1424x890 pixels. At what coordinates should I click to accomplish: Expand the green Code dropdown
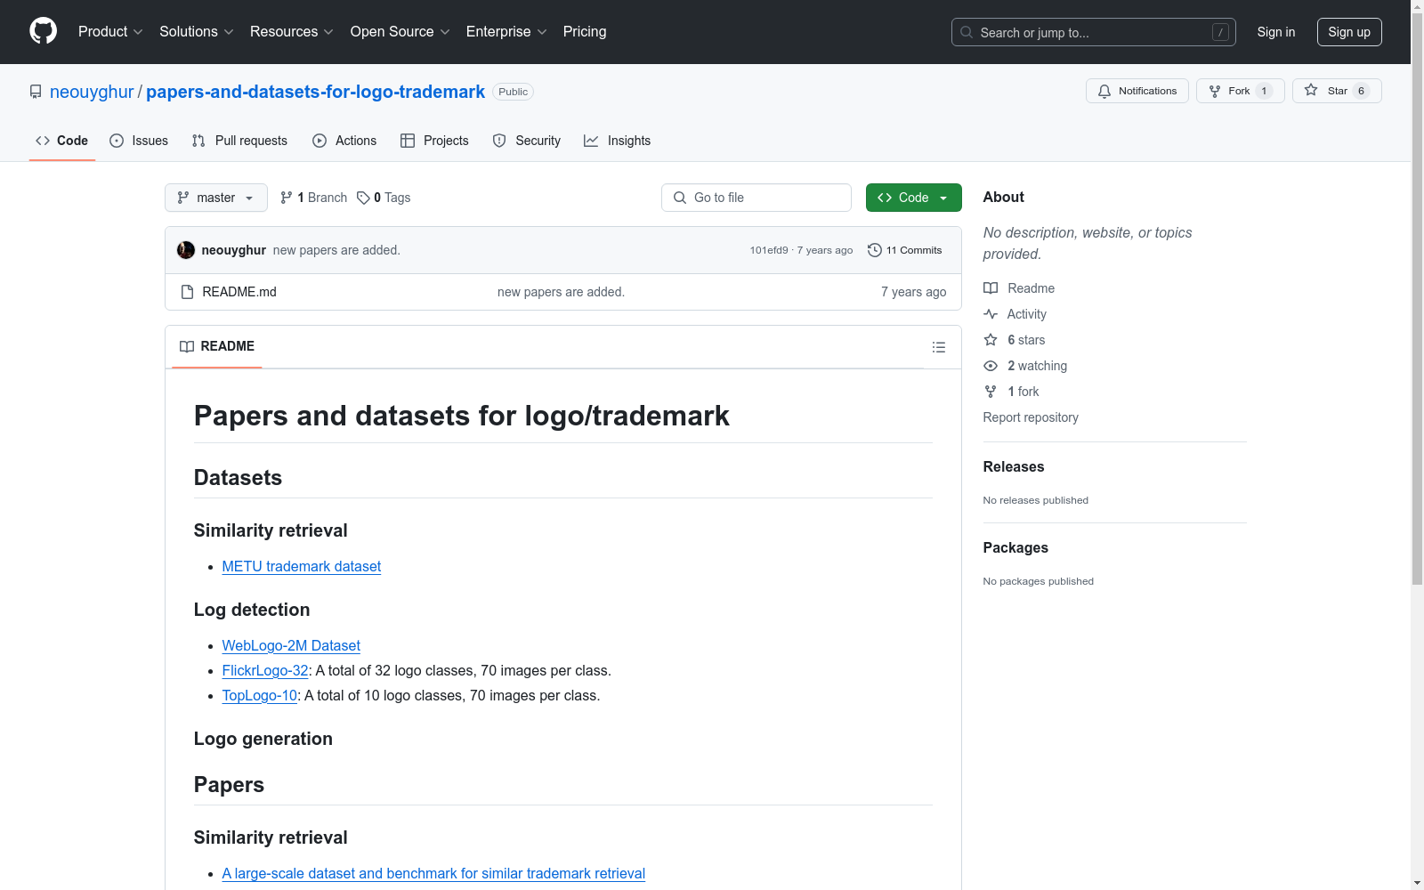click(914, 198)
